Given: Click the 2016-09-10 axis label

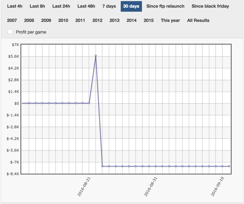Looking at the screenshot, I should point(217,187).
